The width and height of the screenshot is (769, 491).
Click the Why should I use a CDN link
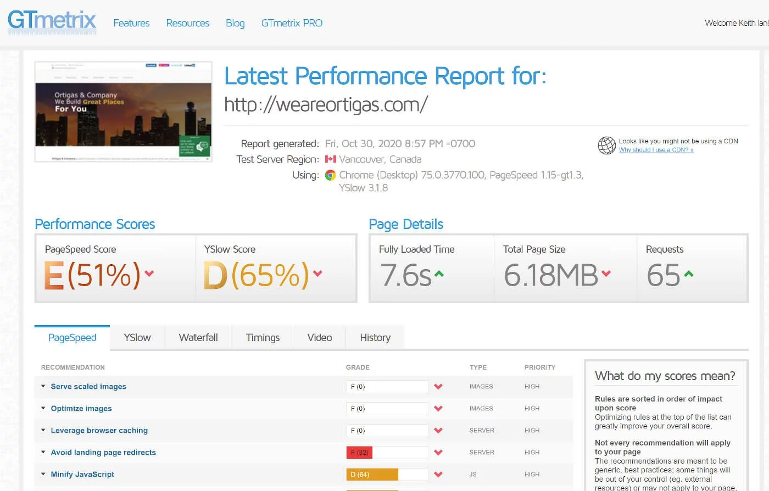pos(656,150)
